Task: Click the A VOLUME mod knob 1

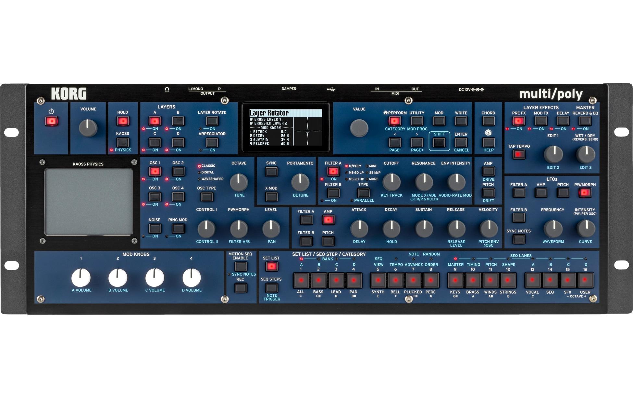Action: (x=81, y=278)
